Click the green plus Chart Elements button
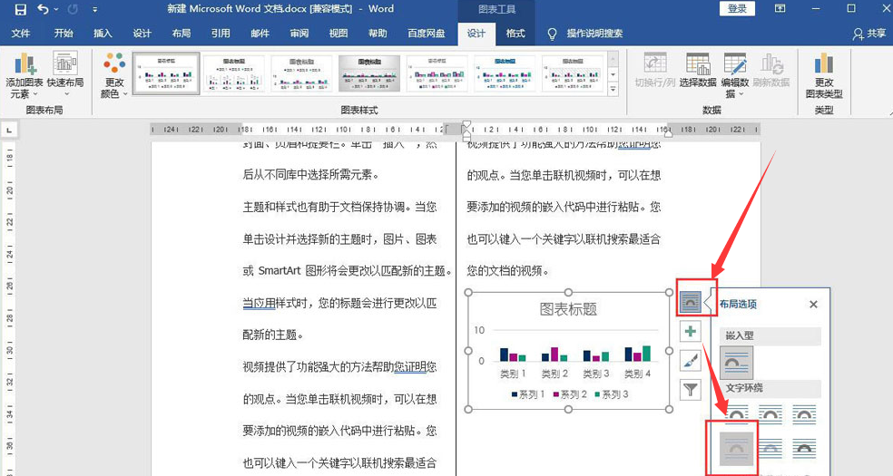Viewport: 893px width, 476px height. 691,331
